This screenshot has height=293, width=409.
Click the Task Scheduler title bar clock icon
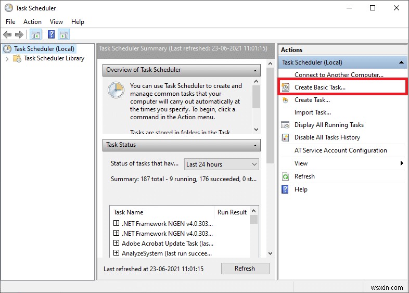[9, 8]
